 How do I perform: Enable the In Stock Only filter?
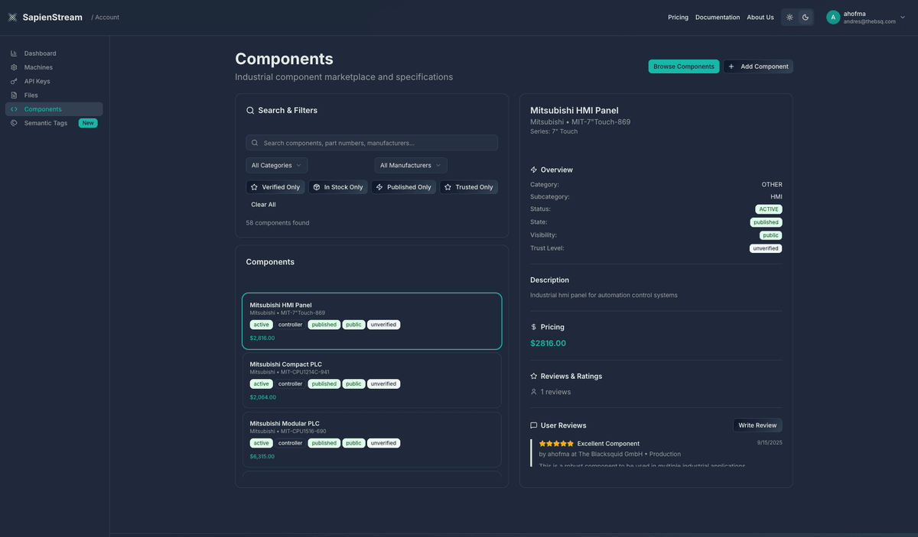(x=337, y=187)
